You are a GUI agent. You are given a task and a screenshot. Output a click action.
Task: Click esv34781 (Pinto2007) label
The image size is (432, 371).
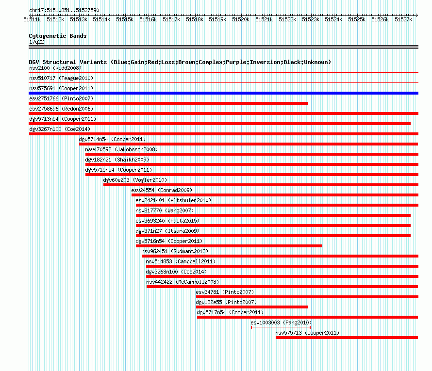click(225, 292)
